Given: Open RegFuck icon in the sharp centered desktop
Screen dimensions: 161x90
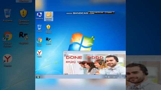Looking at the screenshot, I should (x=49, y=41).
